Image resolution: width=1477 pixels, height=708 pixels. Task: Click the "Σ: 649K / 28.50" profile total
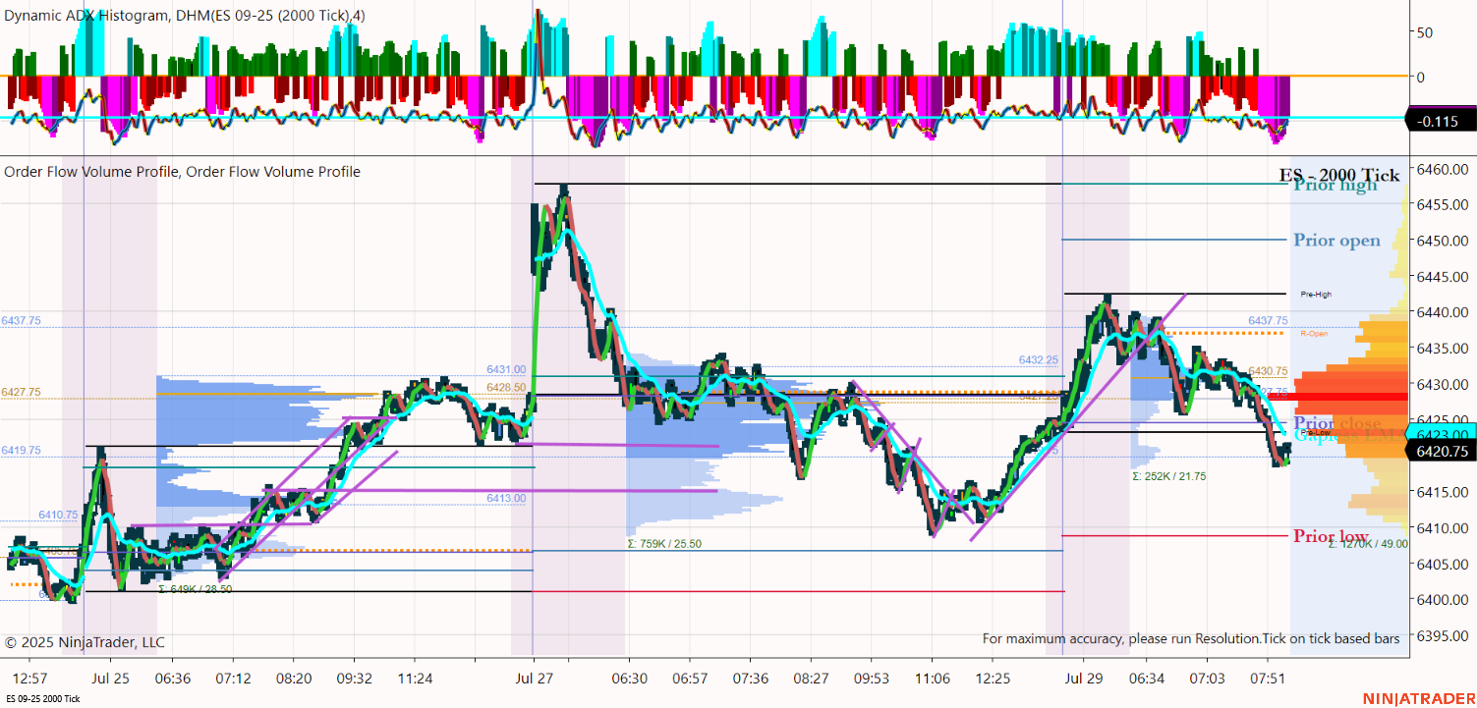click(x=195, y=589)
